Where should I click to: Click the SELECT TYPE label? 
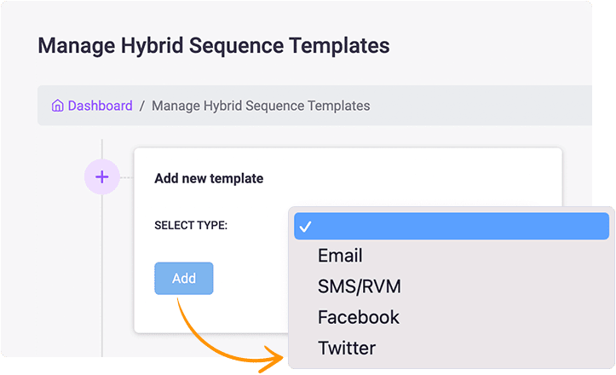(191, 226)
